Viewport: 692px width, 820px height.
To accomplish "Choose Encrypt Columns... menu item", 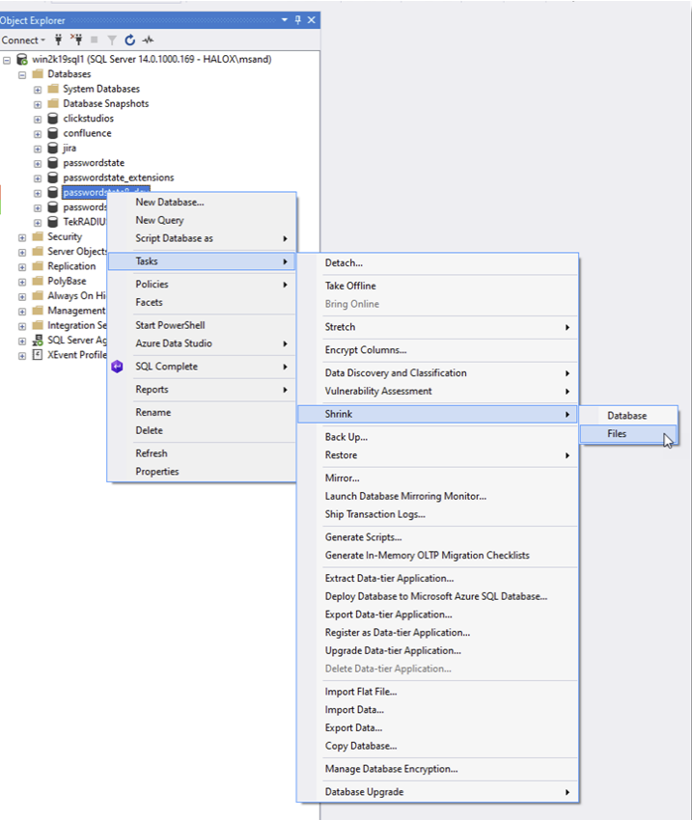I will (x=438, y=350).
